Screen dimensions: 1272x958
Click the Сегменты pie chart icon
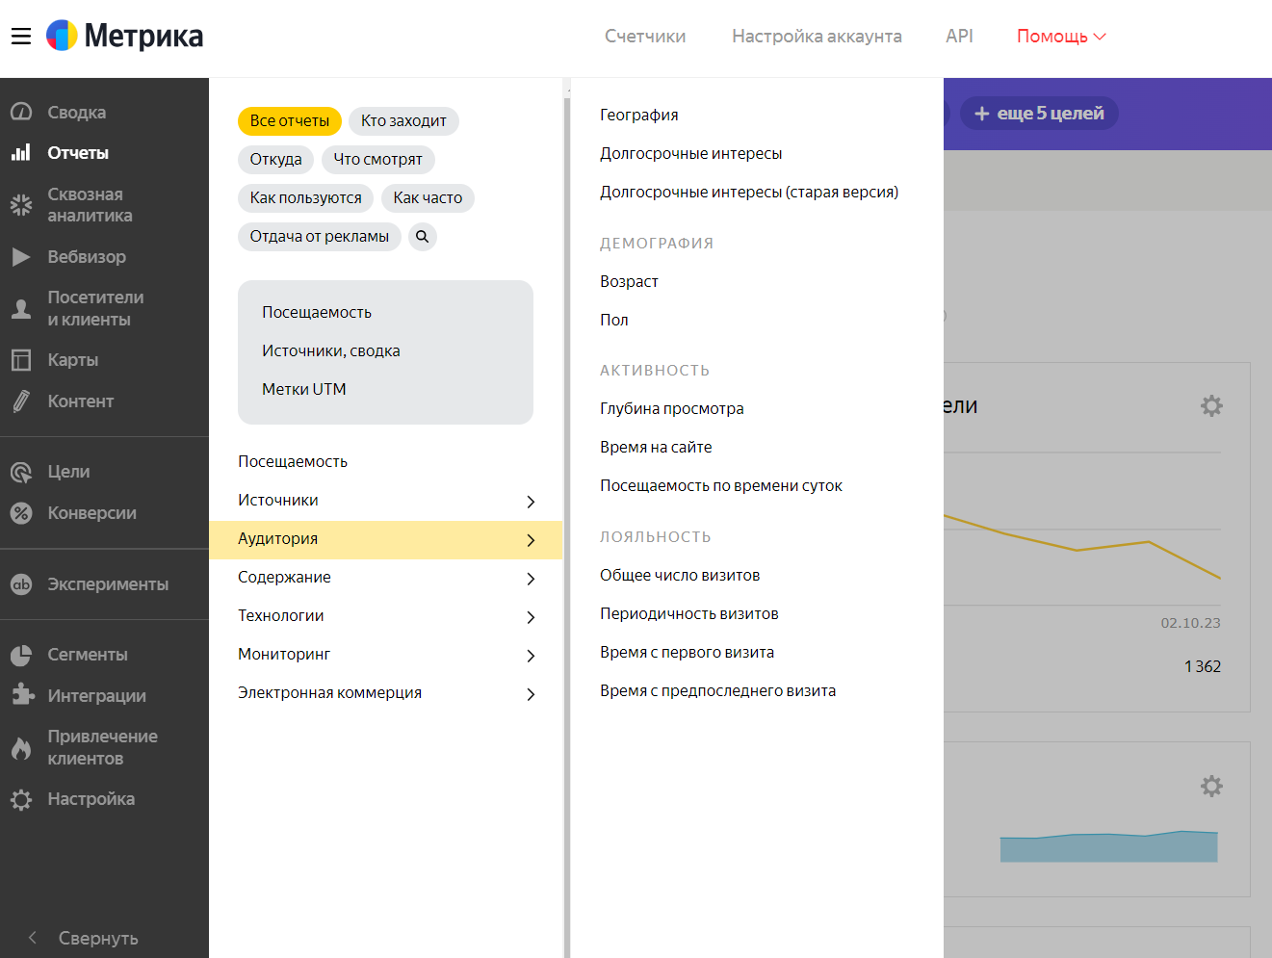point(21,655)
